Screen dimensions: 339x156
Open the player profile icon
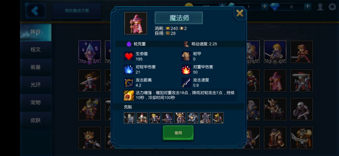[x=320, y=7]
